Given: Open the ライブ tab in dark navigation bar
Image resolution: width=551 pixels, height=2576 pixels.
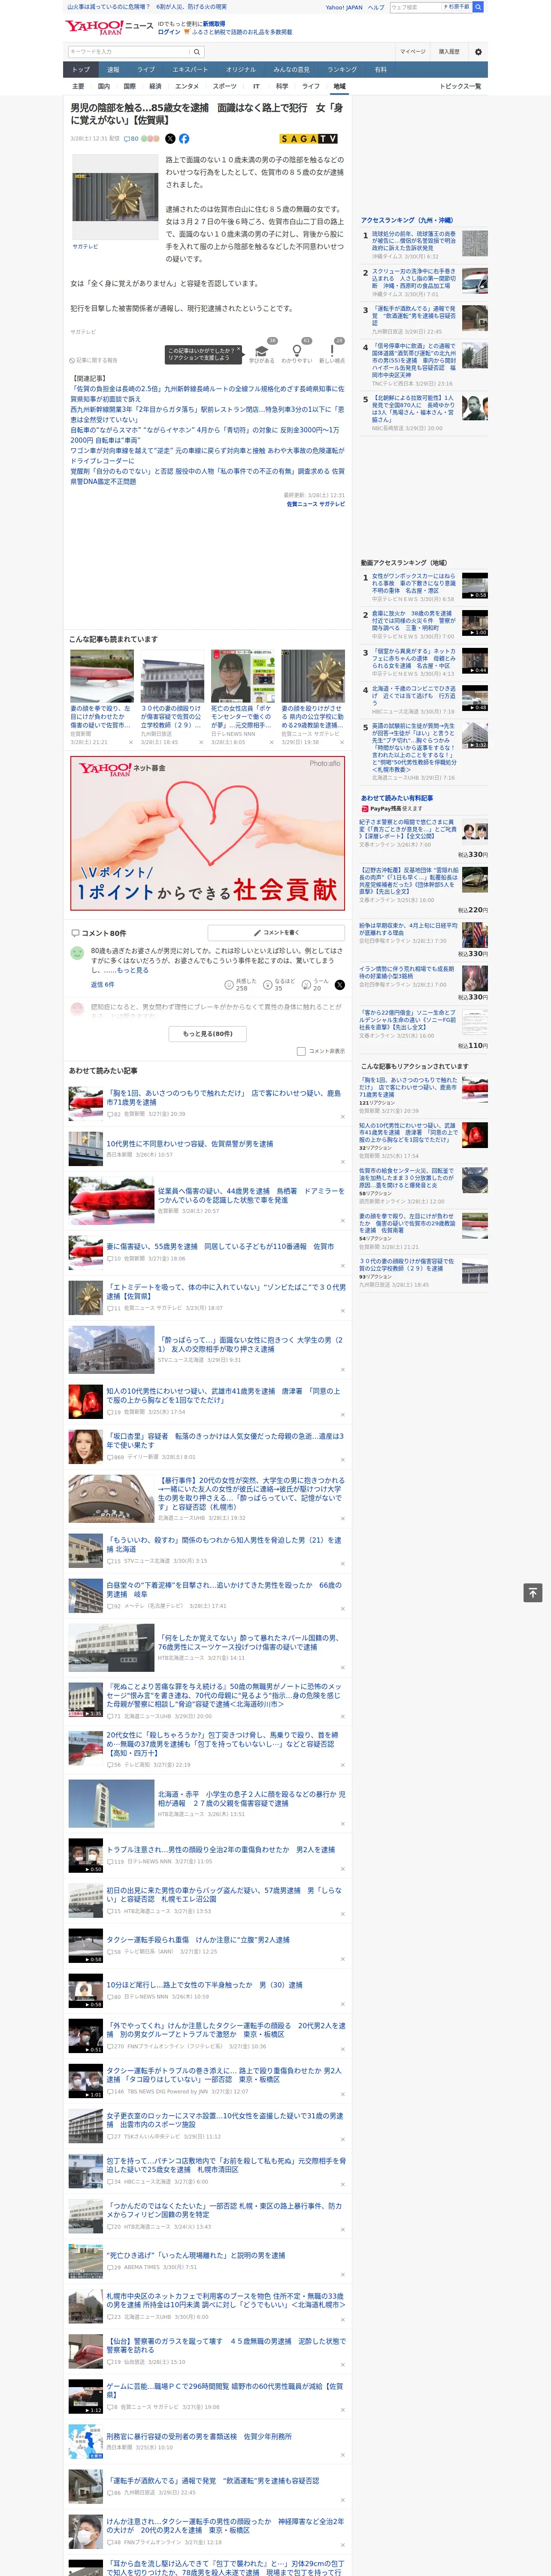Looking at the screenshot, I should (x=146, y=70).
